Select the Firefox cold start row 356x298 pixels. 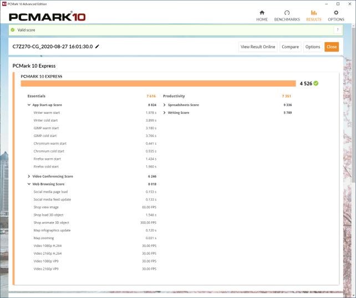point(95,166)
